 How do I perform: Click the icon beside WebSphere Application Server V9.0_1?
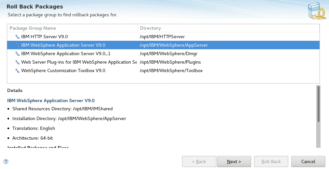(x=18, y=54)
